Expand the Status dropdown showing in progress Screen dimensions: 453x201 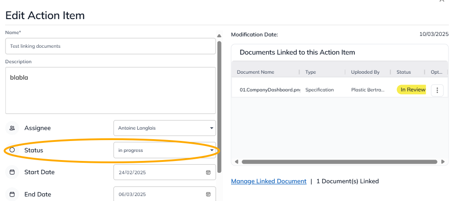click(x=211, y=150)
